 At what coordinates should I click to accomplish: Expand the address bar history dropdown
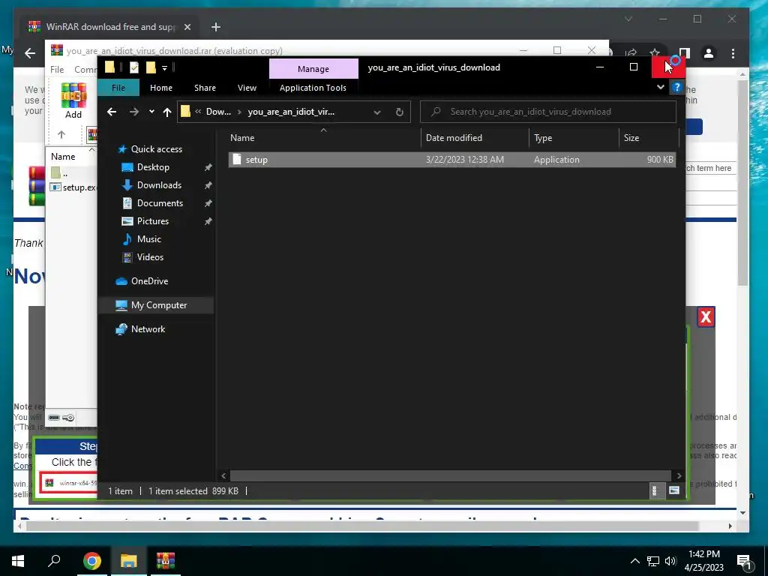pos(377,112)
